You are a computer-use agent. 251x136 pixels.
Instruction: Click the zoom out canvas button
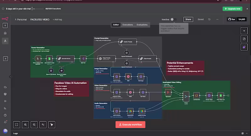34,125
